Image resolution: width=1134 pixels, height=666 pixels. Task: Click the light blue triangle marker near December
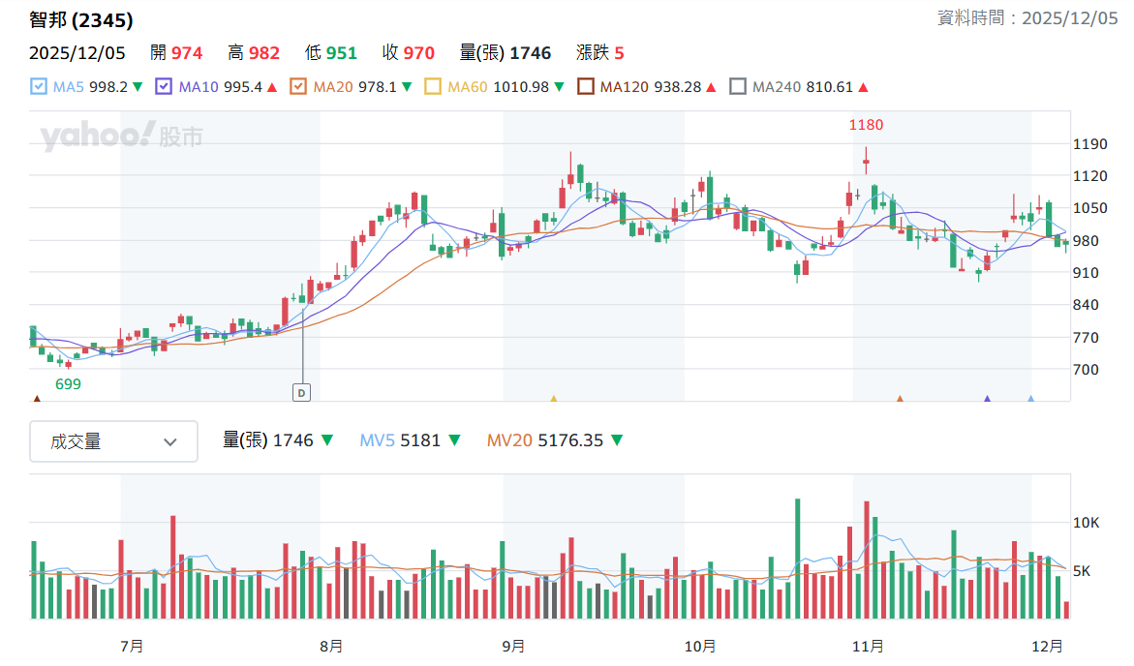pyautogui.click(x=1030, y=398)
